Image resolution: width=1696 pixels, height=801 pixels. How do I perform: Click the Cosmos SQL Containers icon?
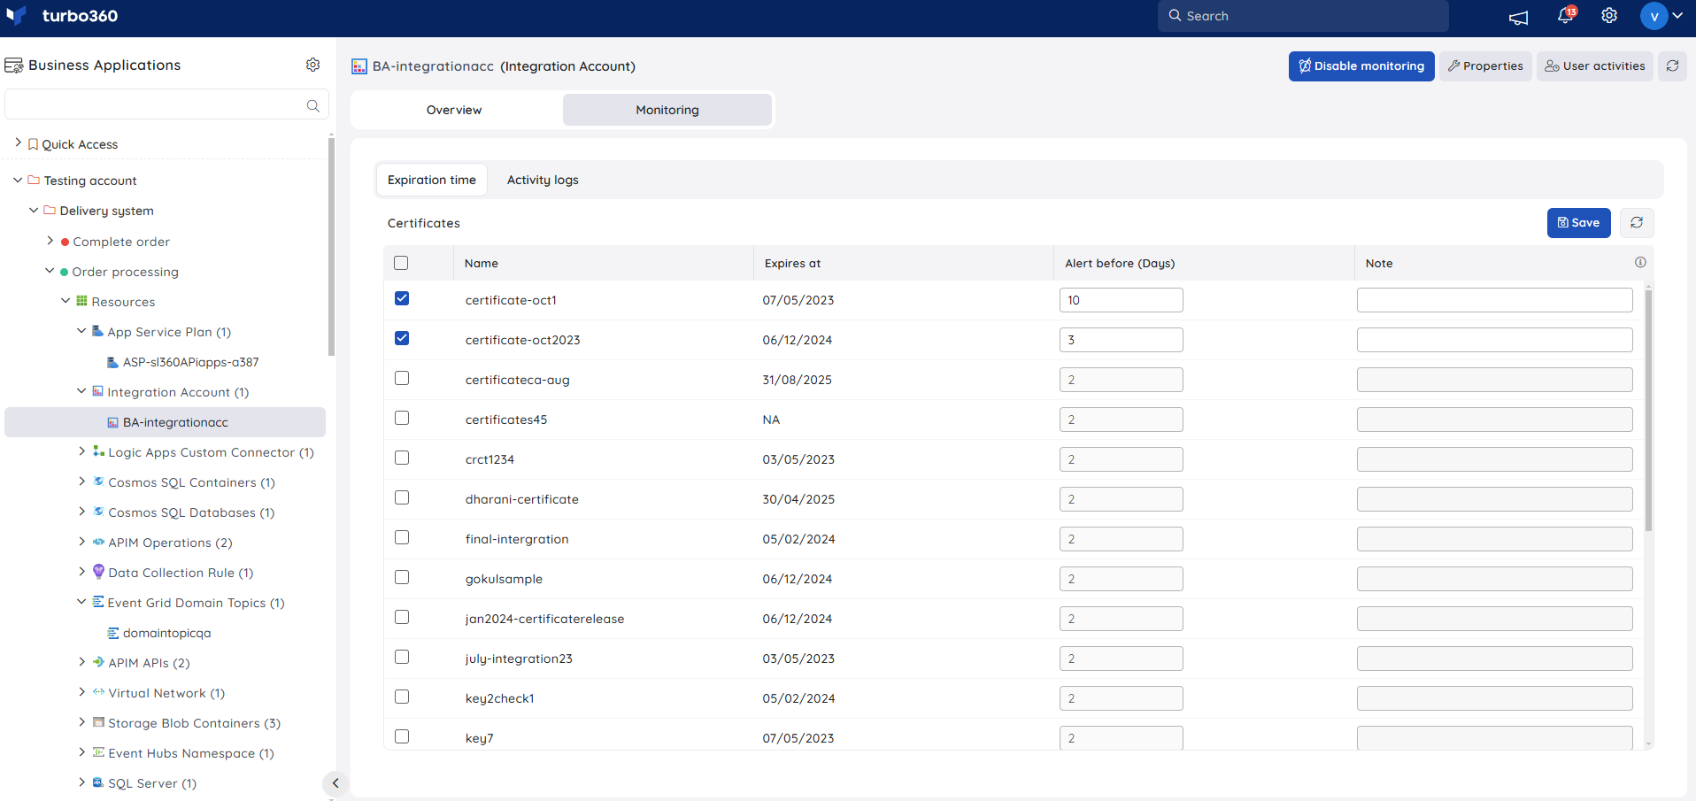click(98, 481)
